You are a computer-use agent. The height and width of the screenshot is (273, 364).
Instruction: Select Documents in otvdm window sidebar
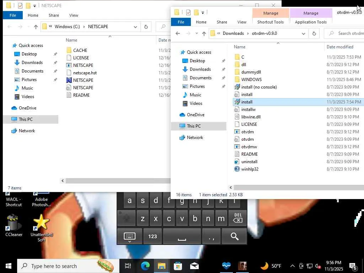[200, 78]
